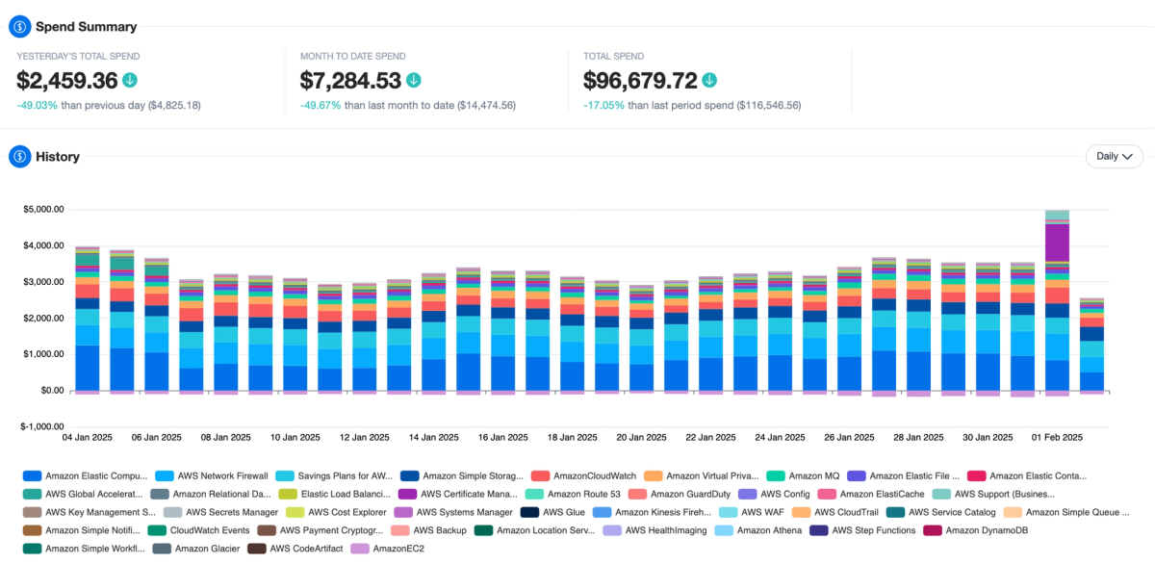The width and height of the screenshot is (1155, 564).
Task: Select the AWS Global Accelerat... legend label
Action: click(95, 494)
